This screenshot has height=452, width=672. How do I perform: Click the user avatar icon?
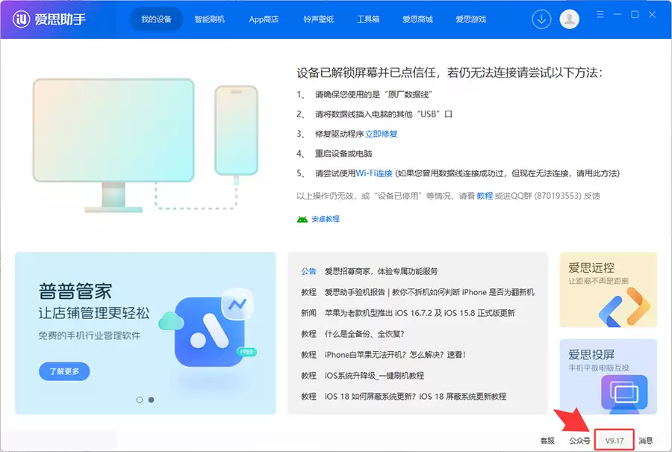pos(569,19)
